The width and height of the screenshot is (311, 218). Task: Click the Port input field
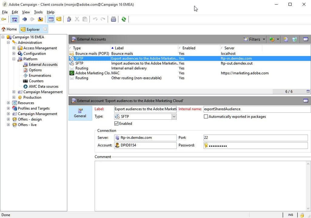coord(256,138)
